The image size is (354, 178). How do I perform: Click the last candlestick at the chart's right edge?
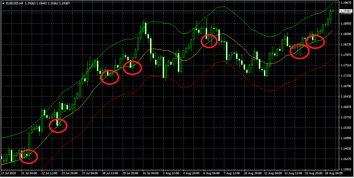pyautogui.click(x=333, y=11)
